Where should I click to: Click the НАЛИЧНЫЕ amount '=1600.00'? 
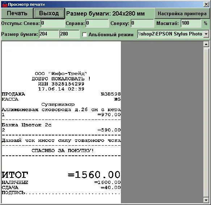[107, 183]
